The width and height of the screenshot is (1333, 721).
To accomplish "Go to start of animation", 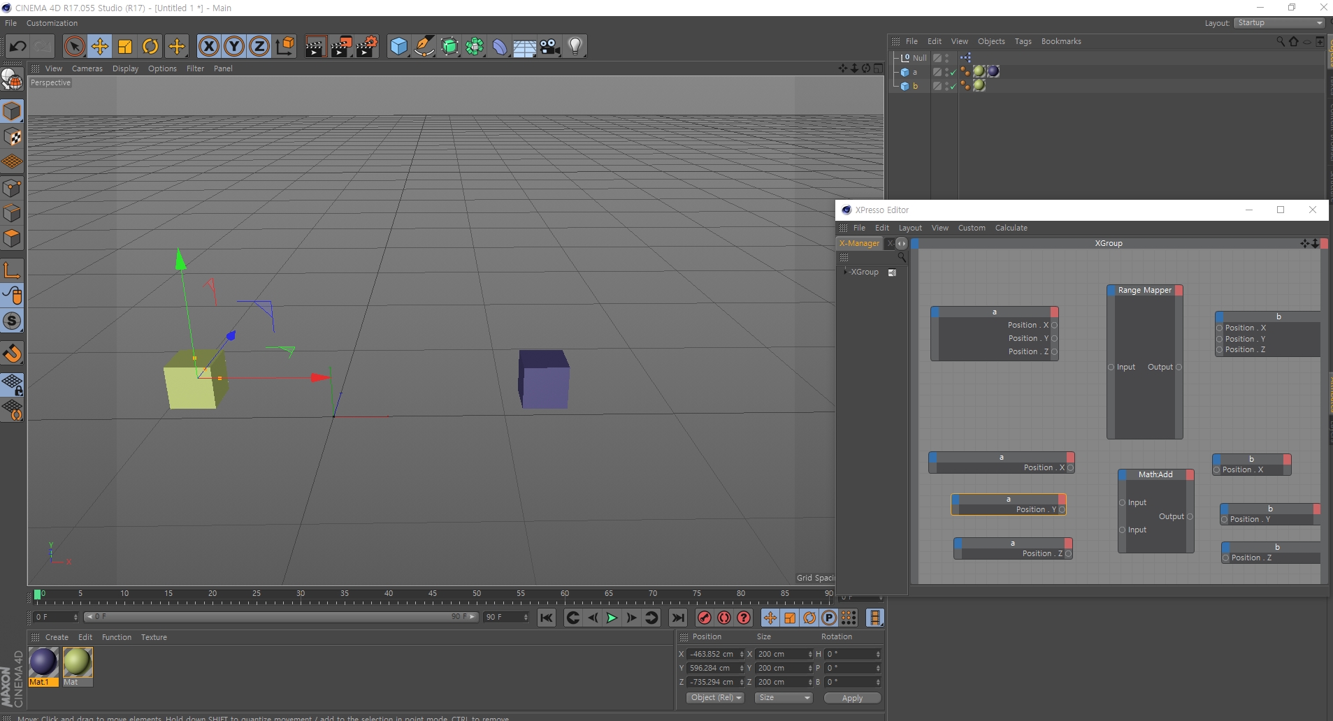I will pyautogui.click(x=547, y=618).
